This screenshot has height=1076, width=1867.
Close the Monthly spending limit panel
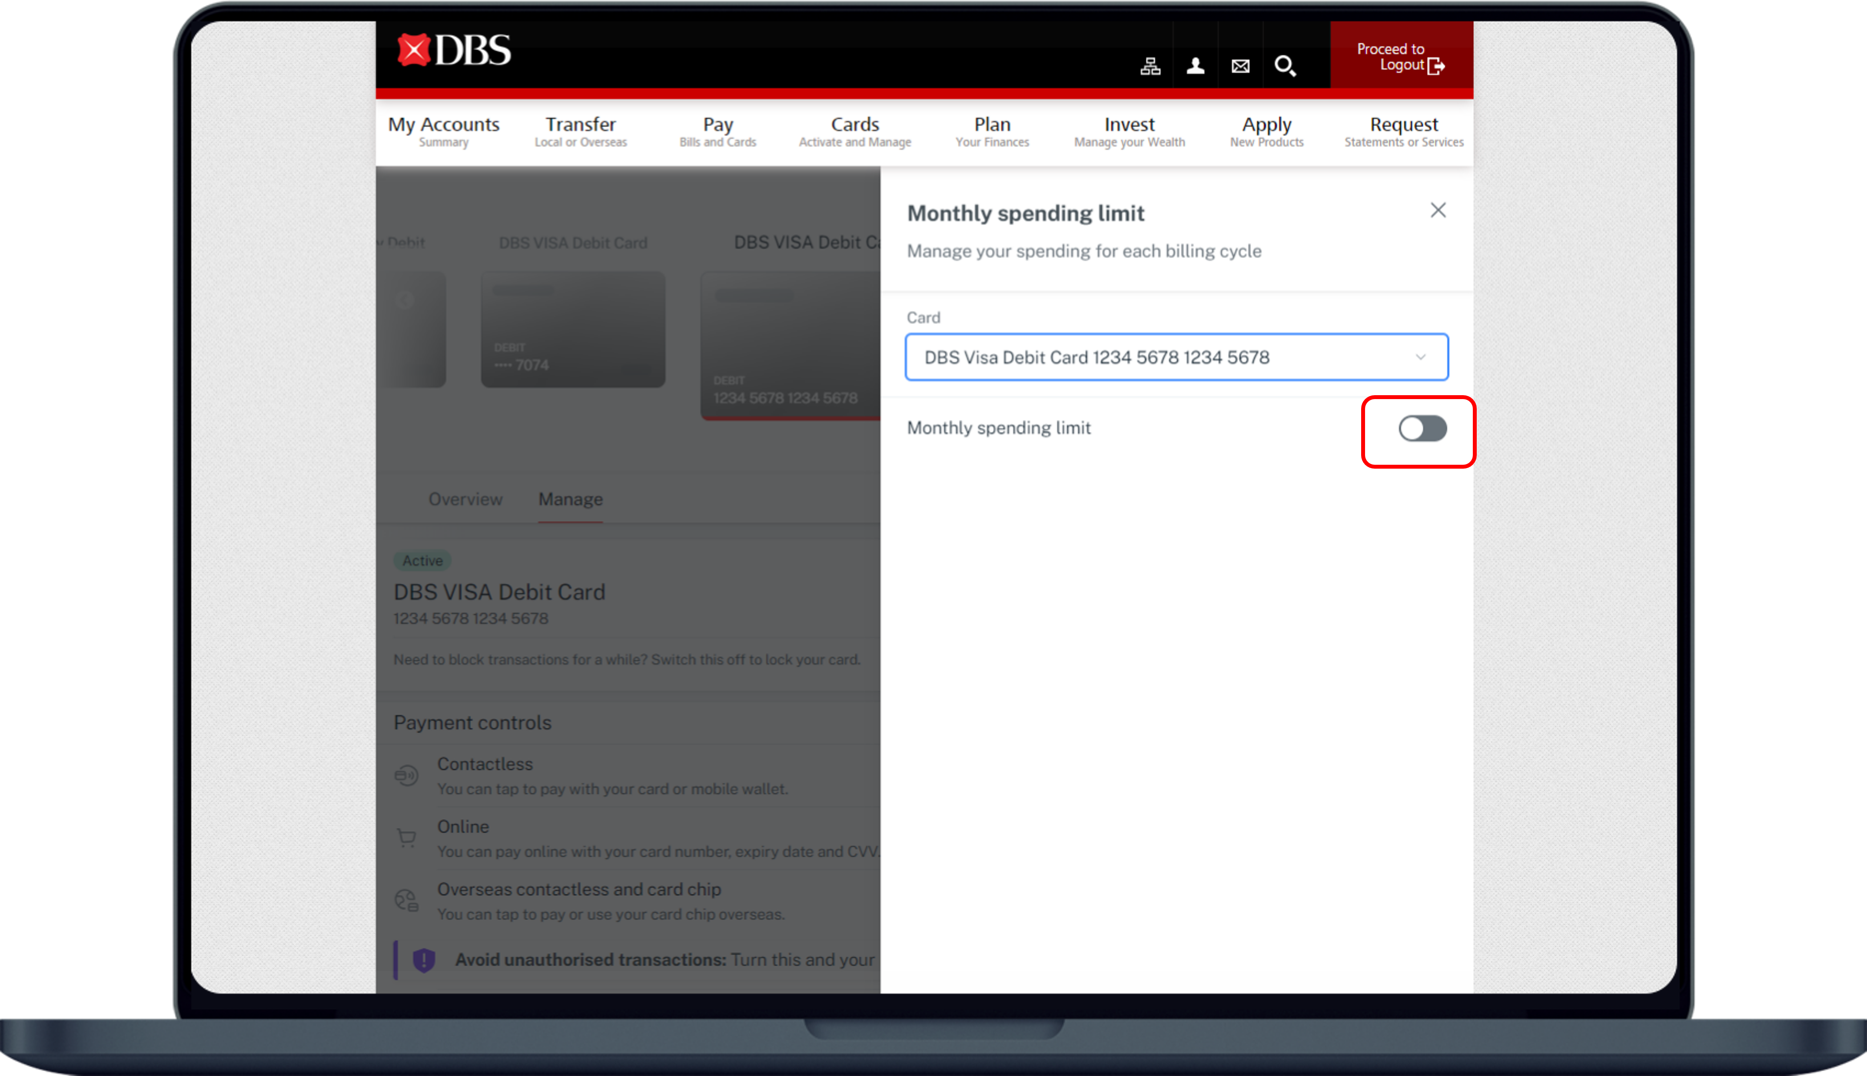pyautogui.click(x=1437, y=210)
